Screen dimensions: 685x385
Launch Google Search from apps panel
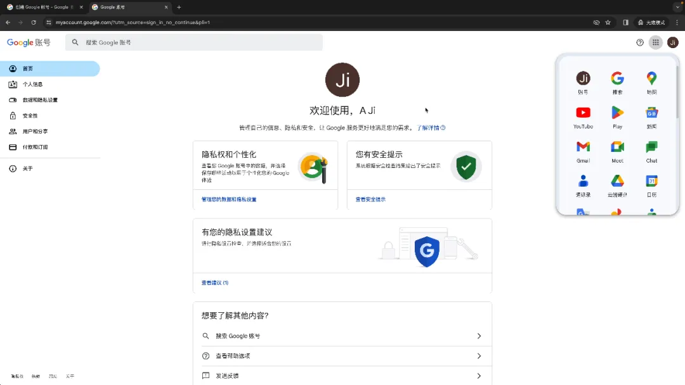pos(617,82)
